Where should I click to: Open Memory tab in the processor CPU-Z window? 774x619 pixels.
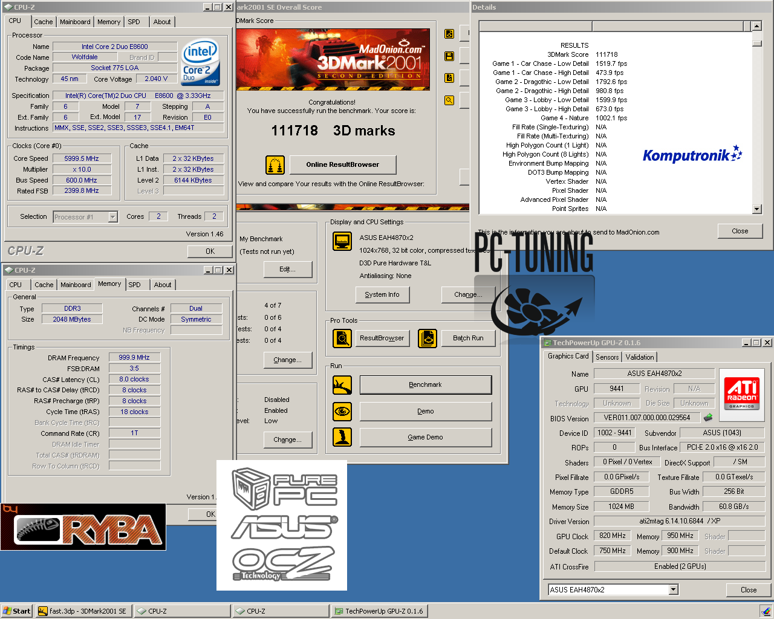pyautogui.click(x=109, y=22)
